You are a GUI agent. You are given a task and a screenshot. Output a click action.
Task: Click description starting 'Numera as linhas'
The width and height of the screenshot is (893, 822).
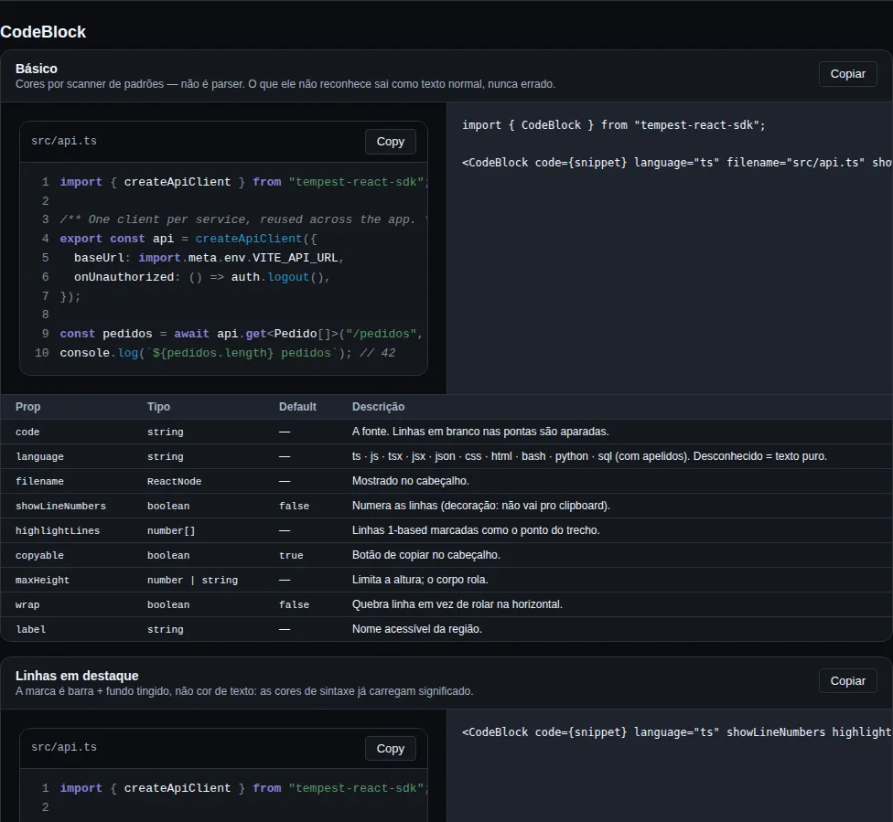pyautogui.click(x=480, y=506)
